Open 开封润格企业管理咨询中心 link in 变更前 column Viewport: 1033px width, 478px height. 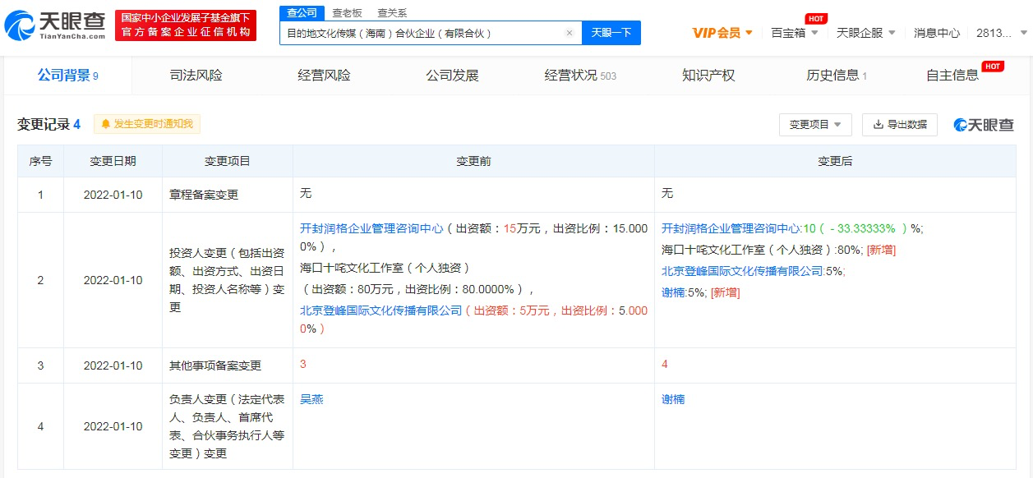click(x=372, y=228)
